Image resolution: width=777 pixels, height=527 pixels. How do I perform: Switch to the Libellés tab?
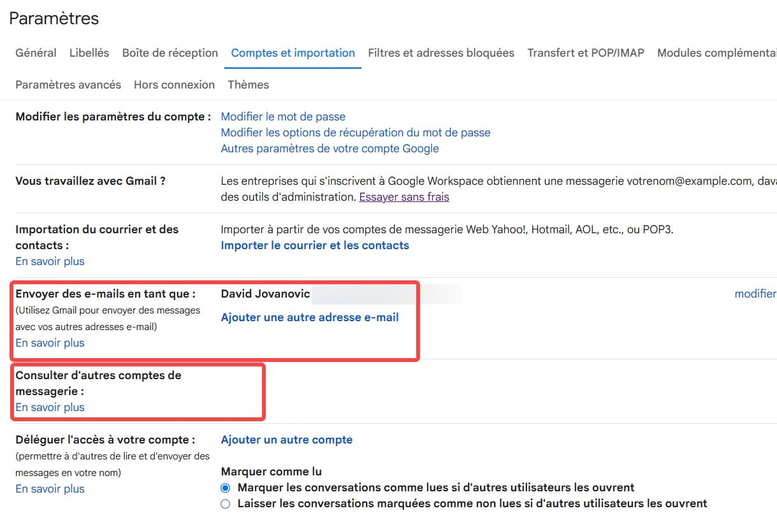(x=89, y=53)
